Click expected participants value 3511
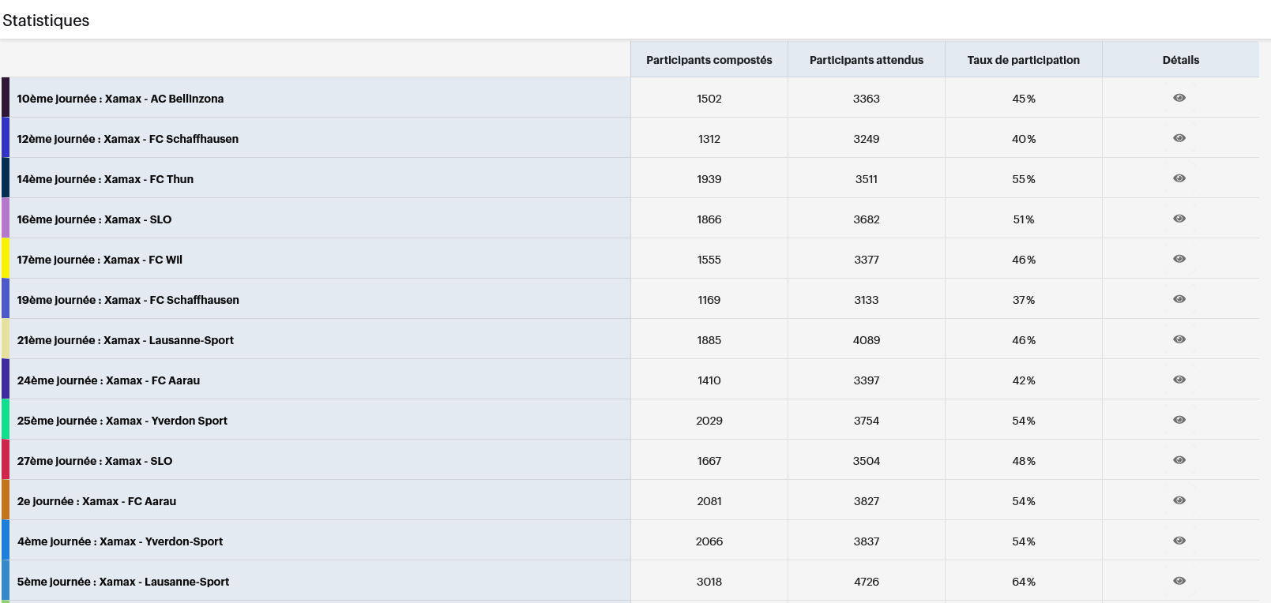 (x=867, y=179)
